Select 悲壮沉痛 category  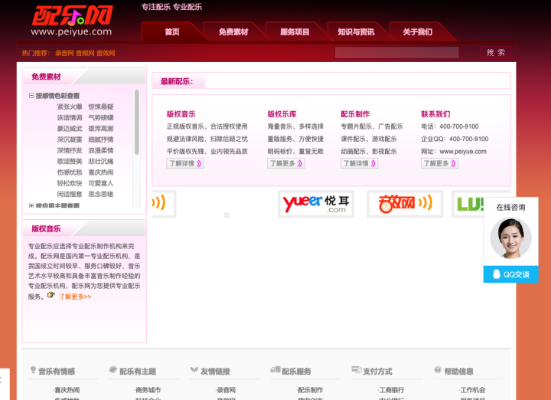point(101,161)
